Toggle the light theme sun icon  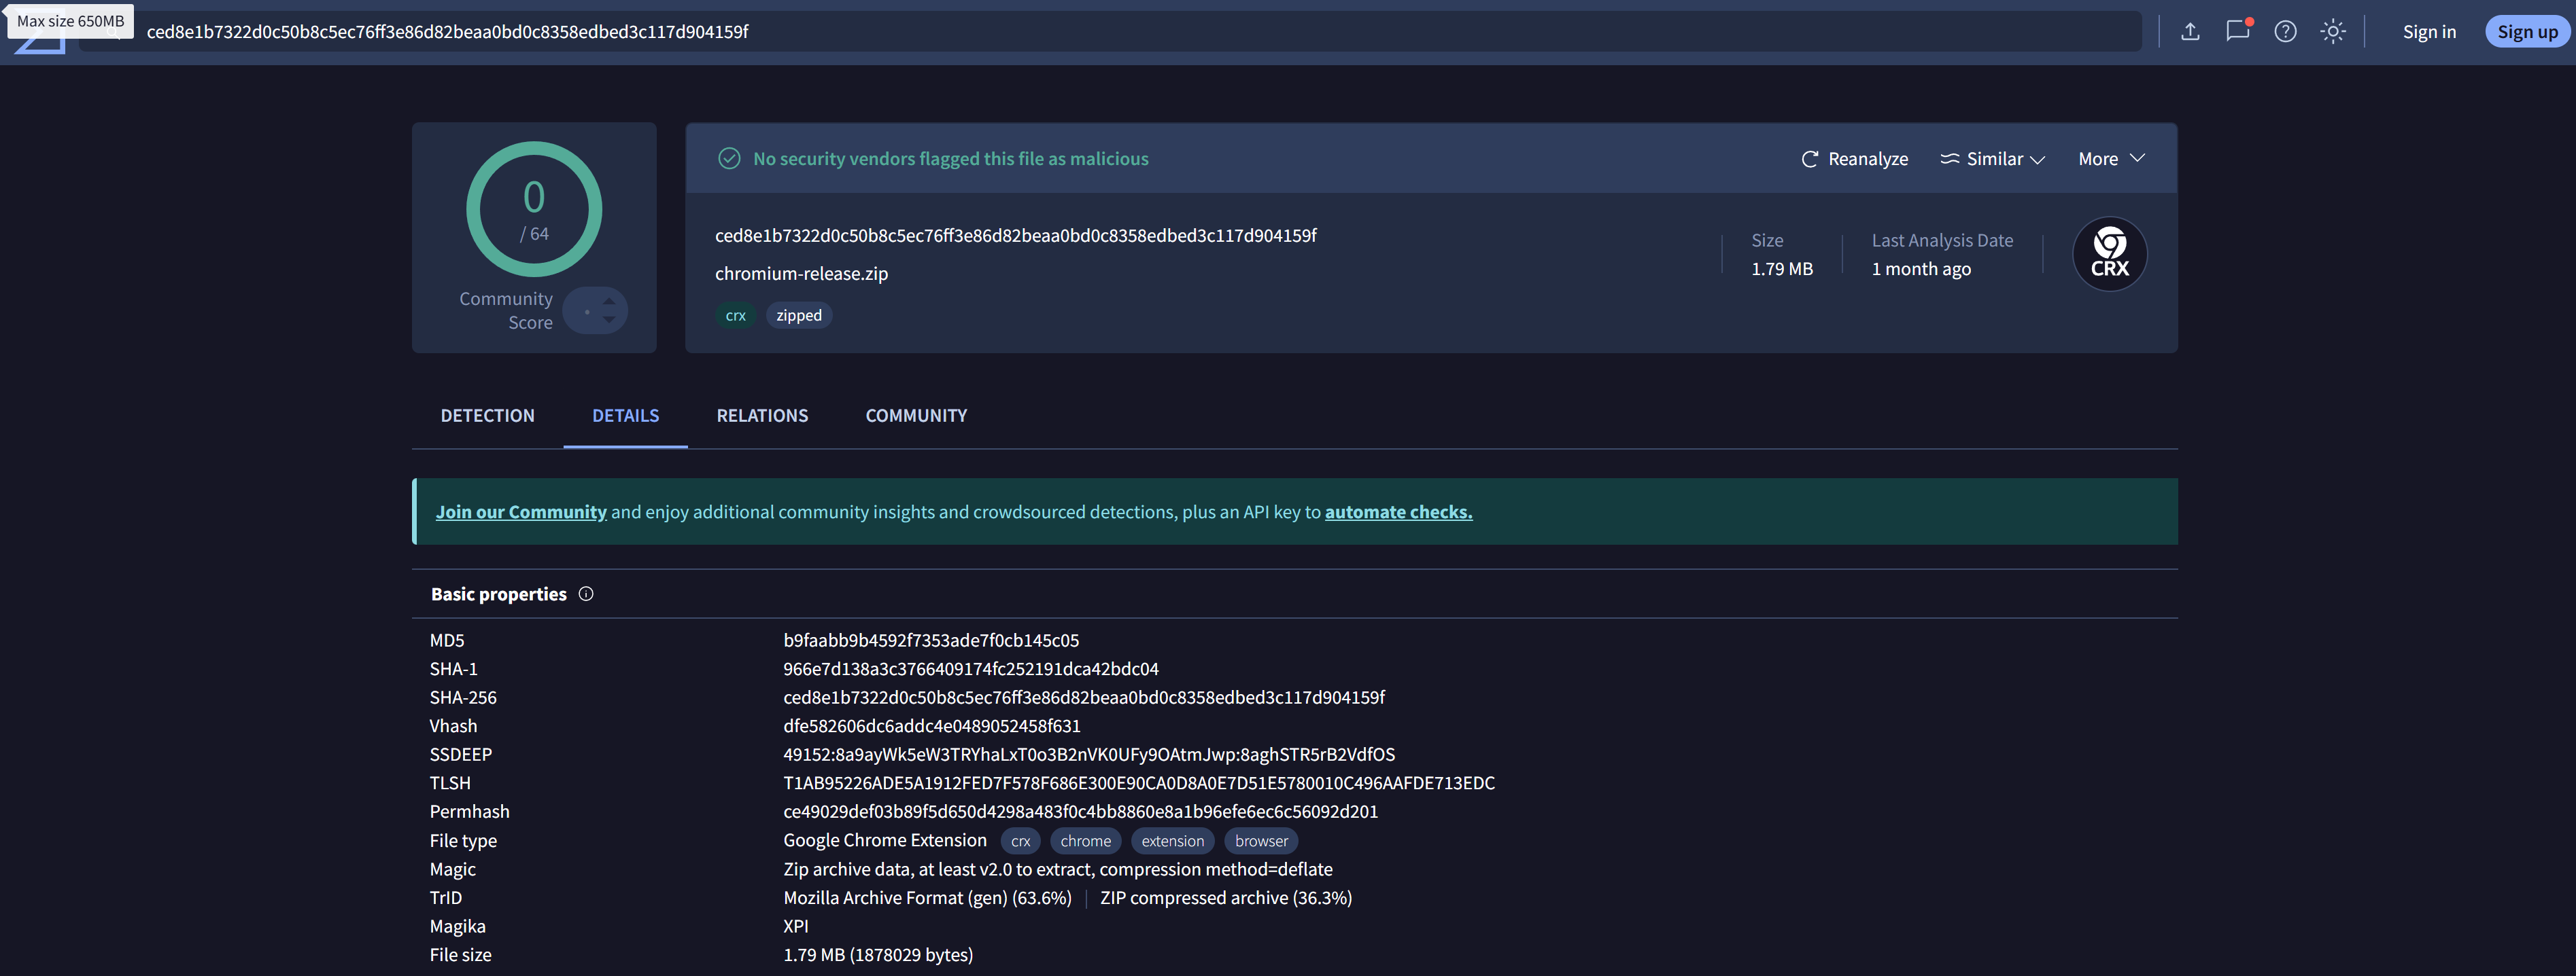pyautogui.click(x=2333, y=32)
